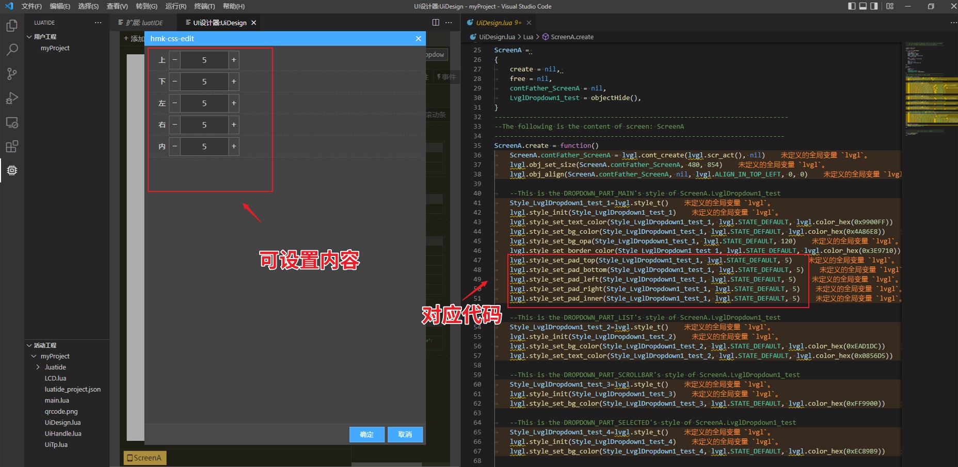Screen dimensions: 958x467
Task: Open the 终端(T) menu
Action: [204, 6]
